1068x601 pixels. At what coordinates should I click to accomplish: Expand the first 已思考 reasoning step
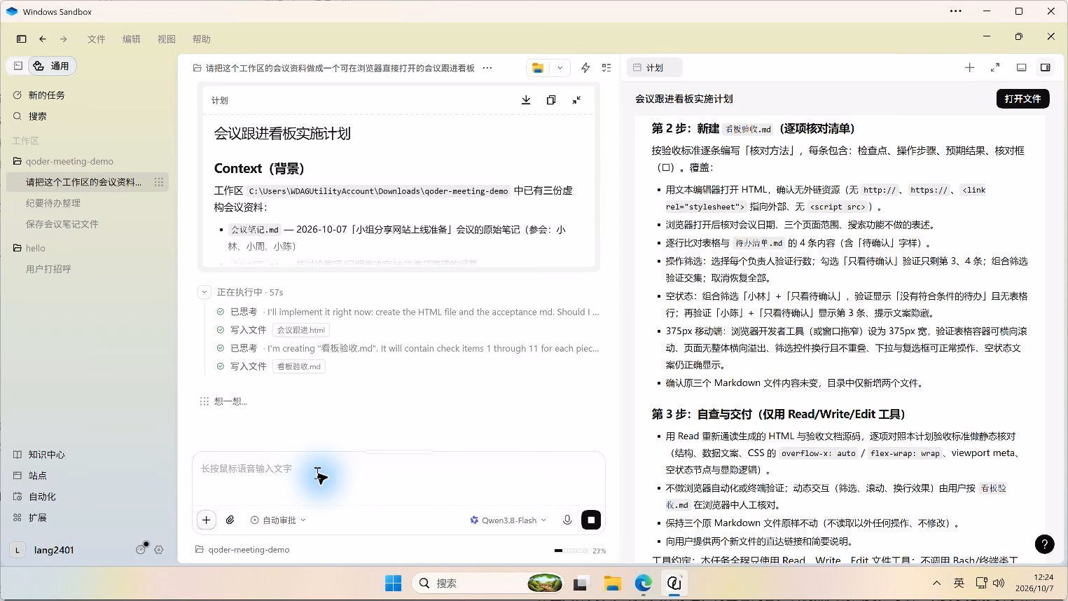pyautogui.click(x=408, y=312)
